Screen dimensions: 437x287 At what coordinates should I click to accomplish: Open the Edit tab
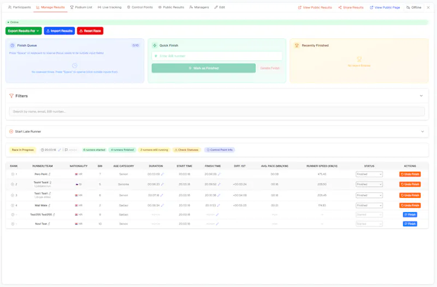tap(220, 7)
